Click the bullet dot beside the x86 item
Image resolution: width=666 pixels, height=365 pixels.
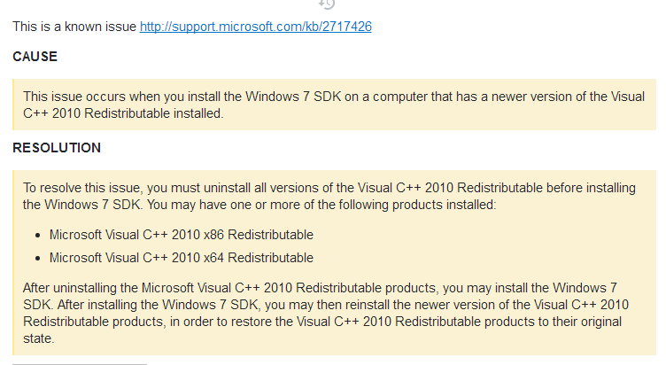(x=38, y=236)
